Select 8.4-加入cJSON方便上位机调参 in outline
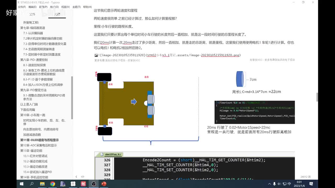Screen dimensions: 335x188 pos(43,85)
